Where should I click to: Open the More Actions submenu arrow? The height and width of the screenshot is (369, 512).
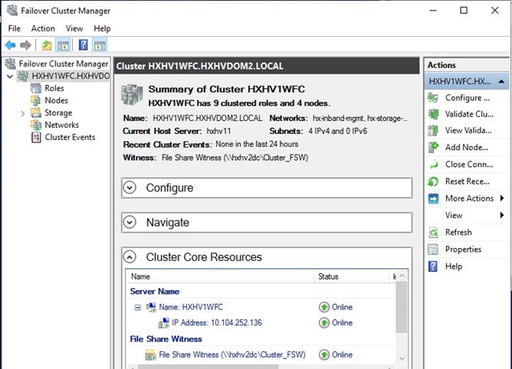[502, 198]
